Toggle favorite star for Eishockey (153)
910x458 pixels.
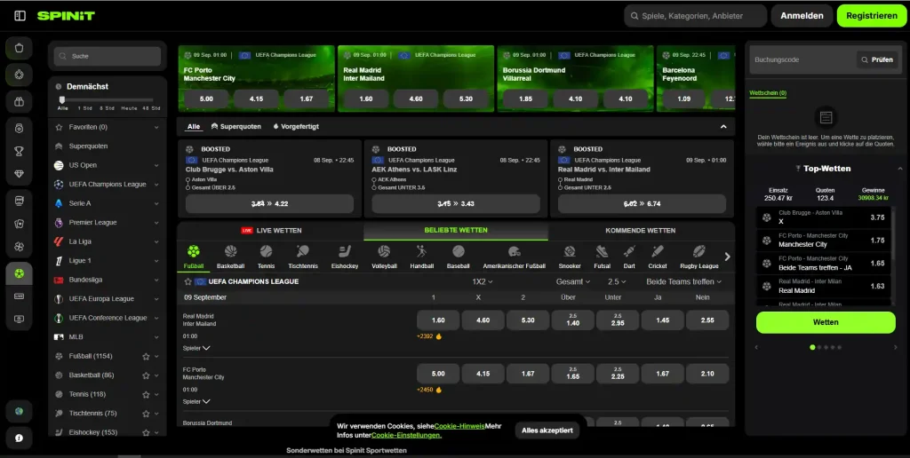click(x=147, y=432)
